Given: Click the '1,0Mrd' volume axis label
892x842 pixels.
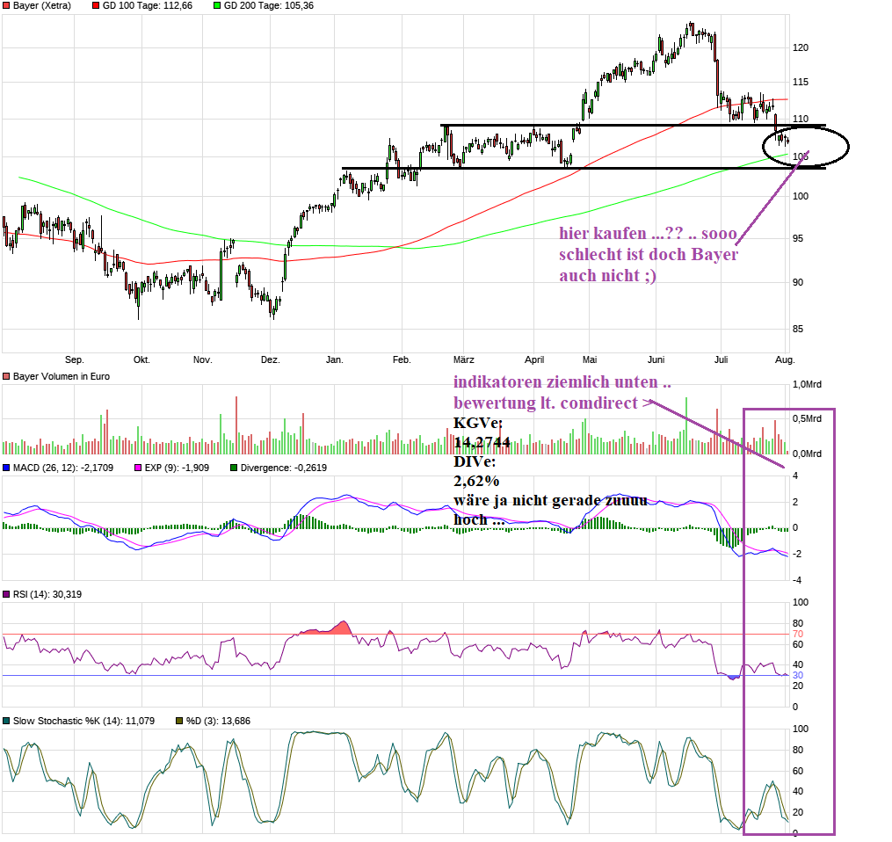Looking at the screenshot, I should point(808,383).
